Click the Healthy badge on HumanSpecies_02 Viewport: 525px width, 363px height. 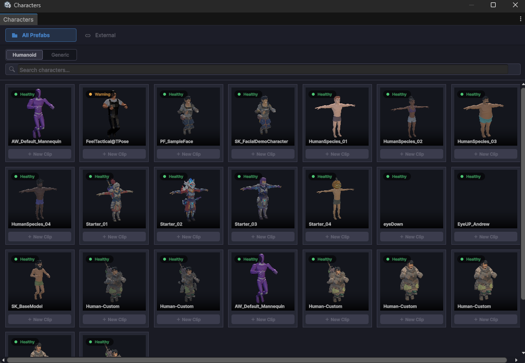click(x=397, y=94)
